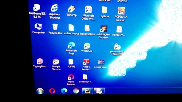Open the NetBeans IDE 8.2 RC shortcut
182x102 pixels.
click(x=37, y=7)
